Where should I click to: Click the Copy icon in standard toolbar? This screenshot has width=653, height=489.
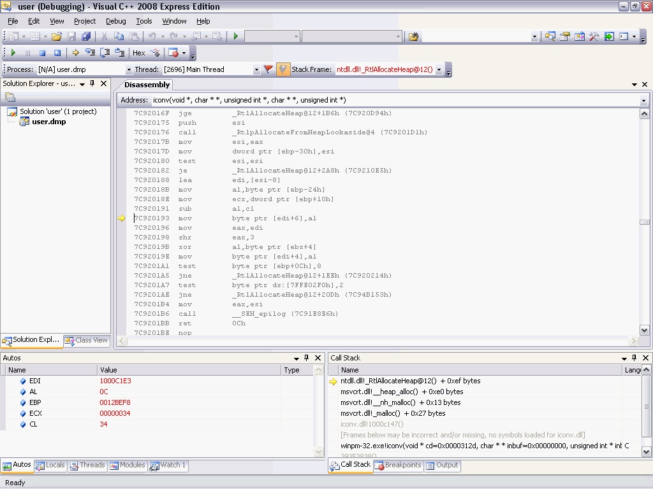(x=119, y=36)
